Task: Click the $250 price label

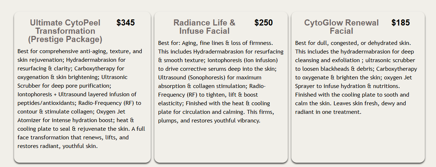Action: (263, 23)
